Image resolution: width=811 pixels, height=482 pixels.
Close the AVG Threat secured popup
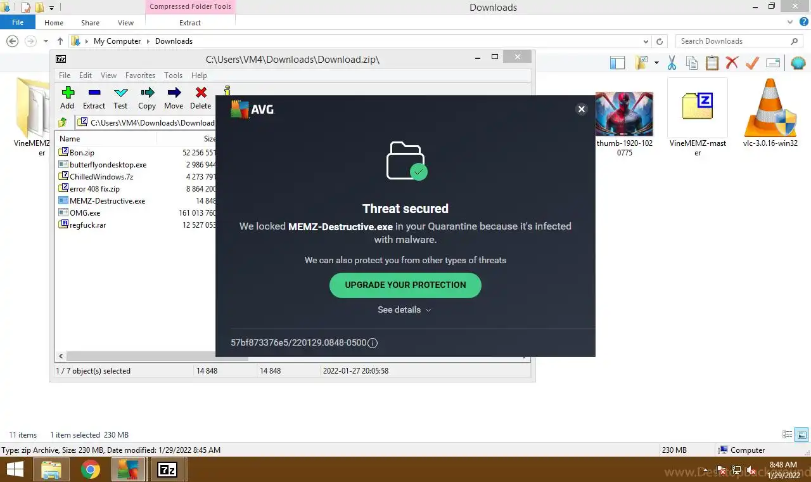coord(582,109)
